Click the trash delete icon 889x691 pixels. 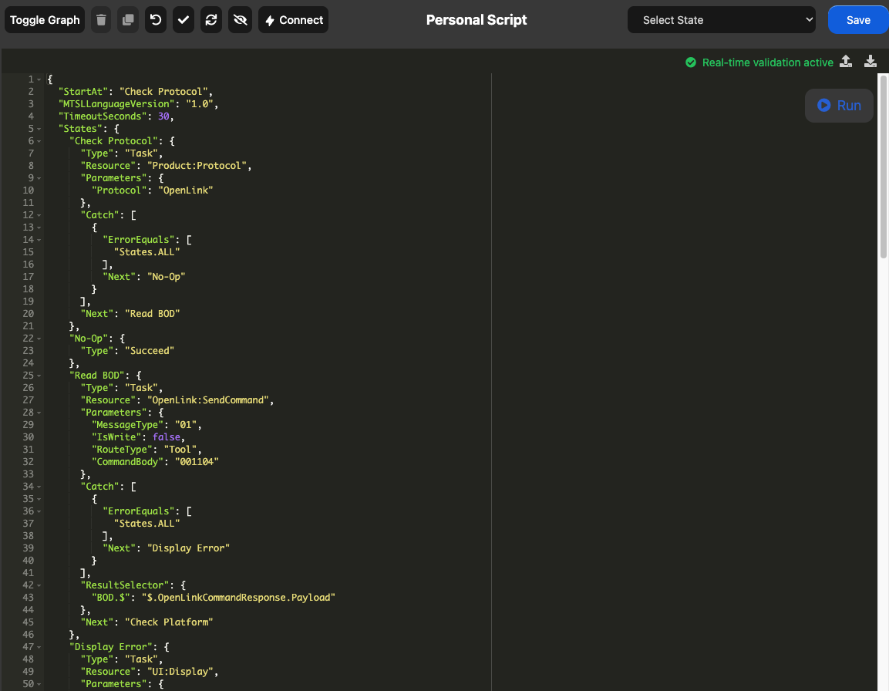pyautogui.click(x=101, y=20)
